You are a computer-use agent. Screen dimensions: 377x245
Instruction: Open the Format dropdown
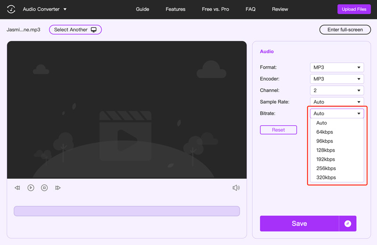click(x=336, y=67)
